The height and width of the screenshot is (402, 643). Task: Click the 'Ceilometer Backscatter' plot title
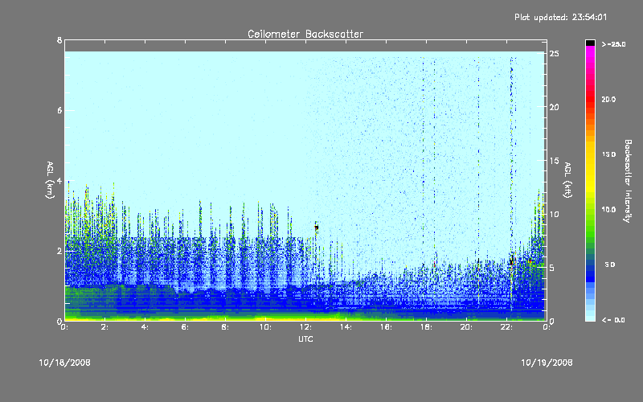[305, 34]
